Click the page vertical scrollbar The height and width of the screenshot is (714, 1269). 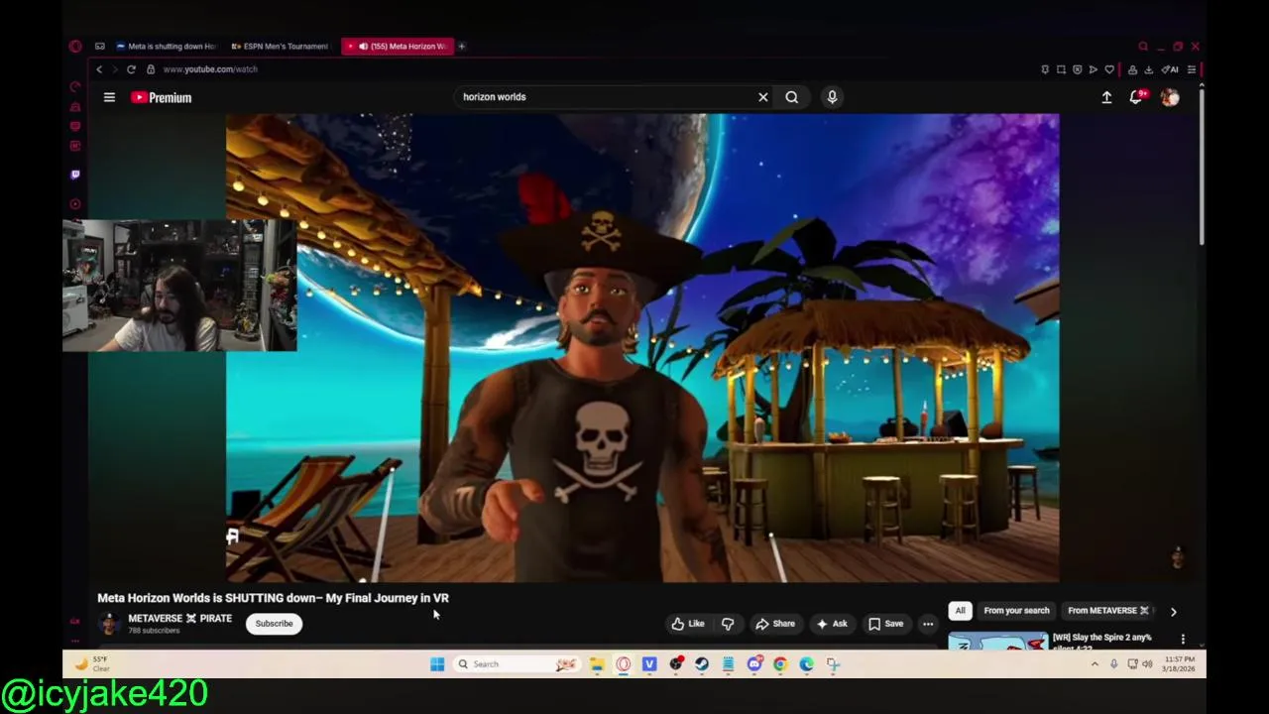1202,169
